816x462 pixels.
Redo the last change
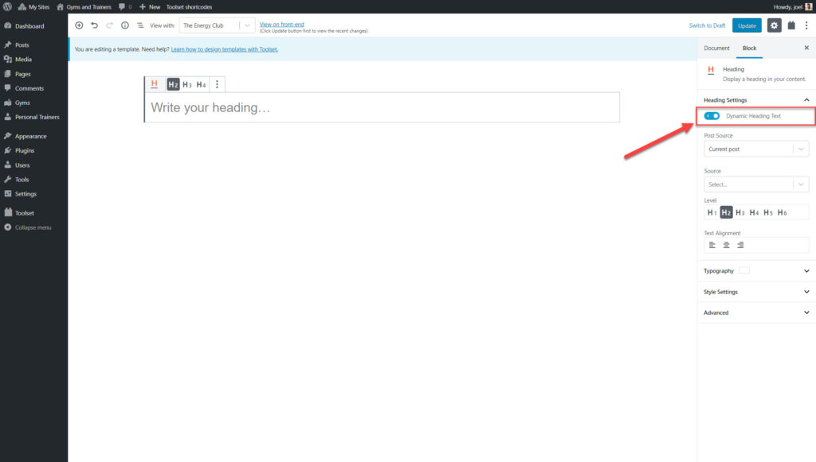click(x=109, y=25)
